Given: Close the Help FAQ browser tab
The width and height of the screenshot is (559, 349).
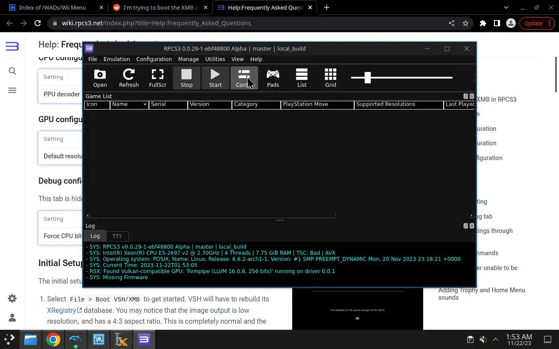Looking at the screenshot, I should (309, 7).
